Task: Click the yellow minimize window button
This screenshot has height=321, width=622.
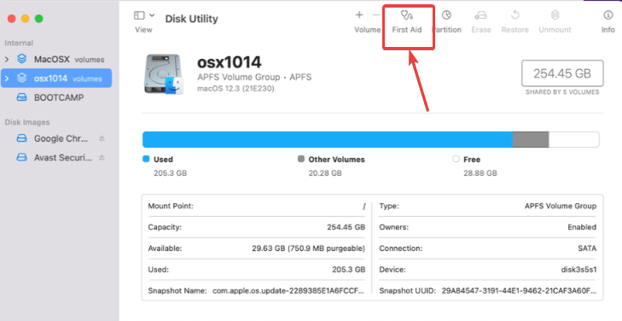Action: tap(25, 19)
